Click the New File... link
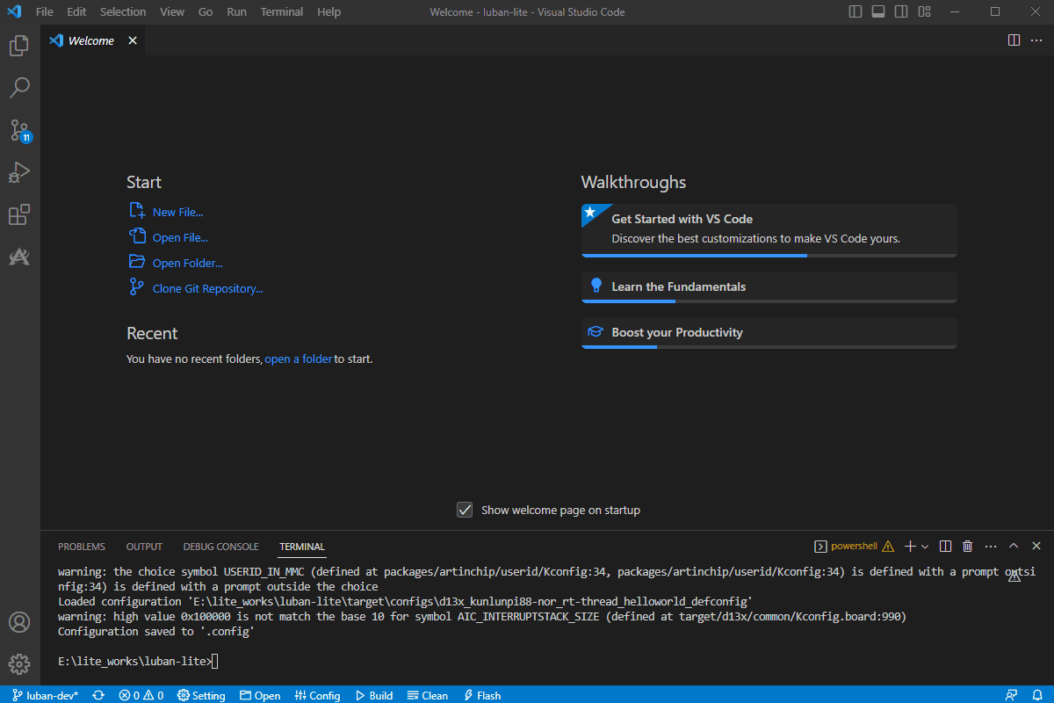1054x703 pixels. 177,212
